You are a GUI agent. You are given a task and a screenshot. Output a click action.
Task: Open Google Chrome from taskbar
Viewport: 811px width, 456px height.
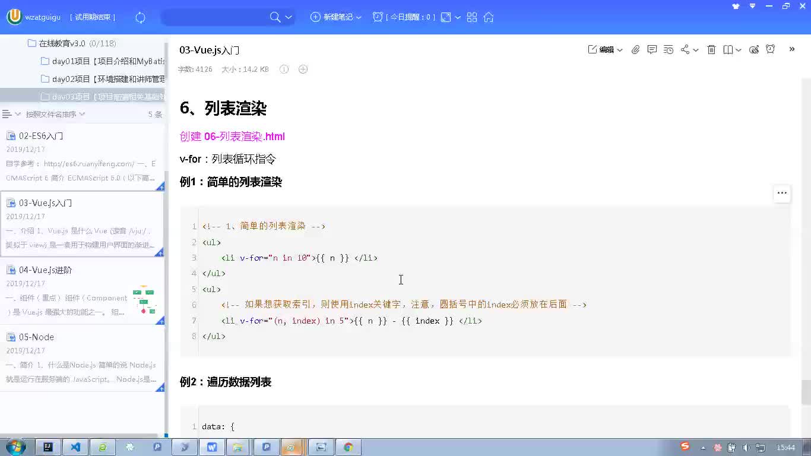point(349,447)
